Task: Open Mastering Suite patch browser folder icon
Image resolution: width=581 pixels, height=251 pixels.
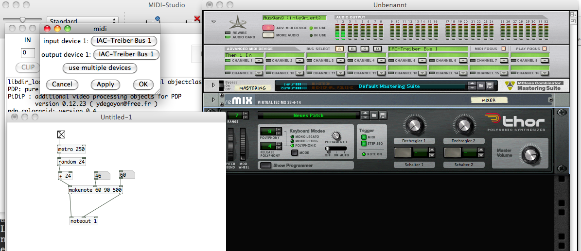Action: tap(481, 86)
